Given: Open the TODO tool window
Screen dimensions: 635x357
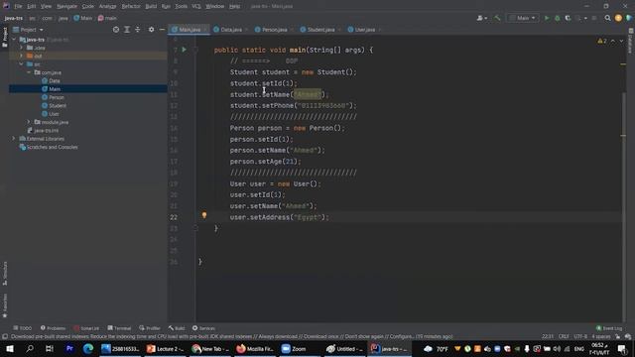Looking at the screenshot, I should click(x=22, y=328).
